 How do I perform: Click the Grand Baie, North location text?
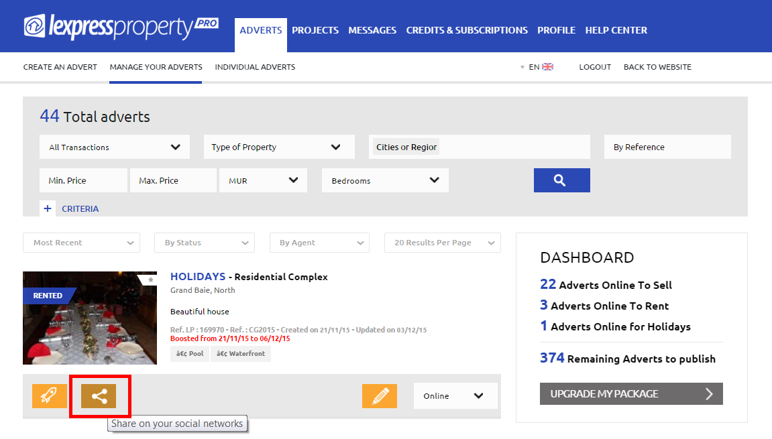pyautogui.click(x=203, y=290)
